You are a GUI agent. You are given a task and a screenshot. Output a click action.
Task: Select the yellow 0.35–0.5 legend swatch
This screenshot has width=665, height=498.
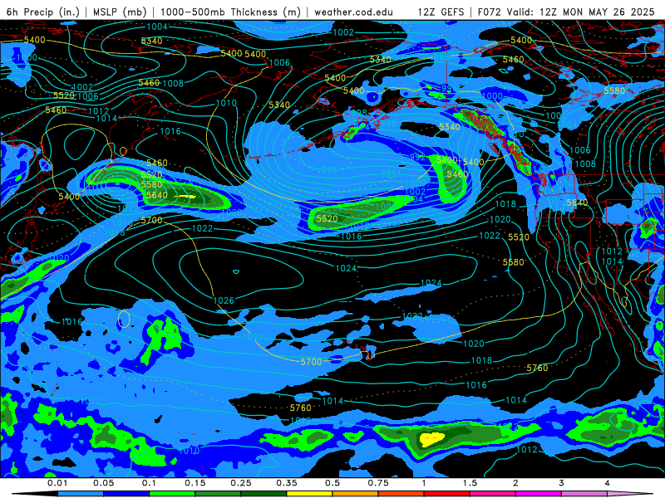click(x=309, y=494)
